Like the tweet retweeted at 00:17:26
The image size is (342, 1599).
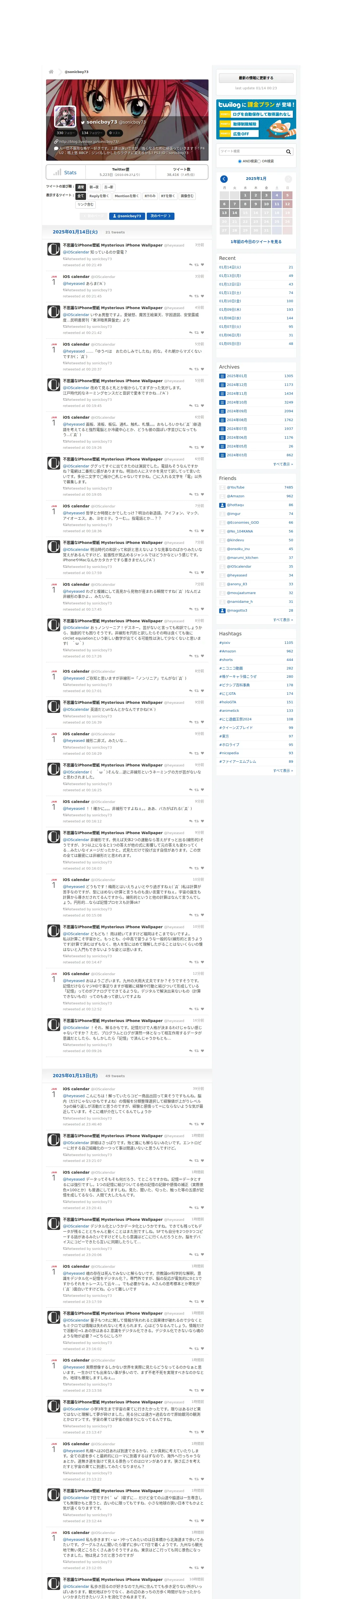[202, 656]
